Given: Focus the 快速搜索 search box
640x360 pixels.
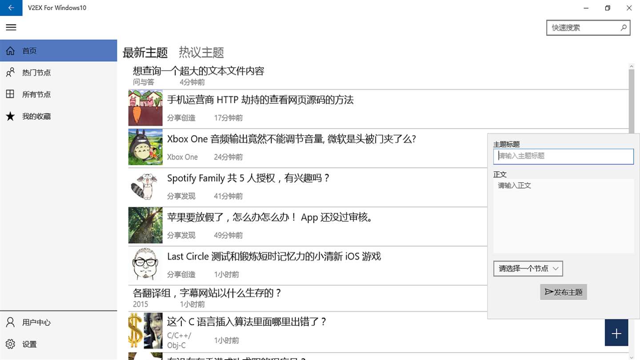Looking at the screenshot, I should click(x=588, y=28).
